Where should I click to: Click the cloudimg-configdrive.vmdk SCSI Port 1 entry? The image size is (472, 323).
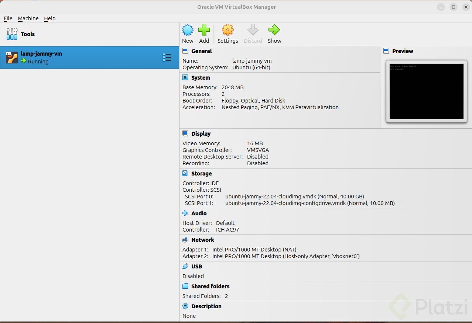[x=310, y=203]
